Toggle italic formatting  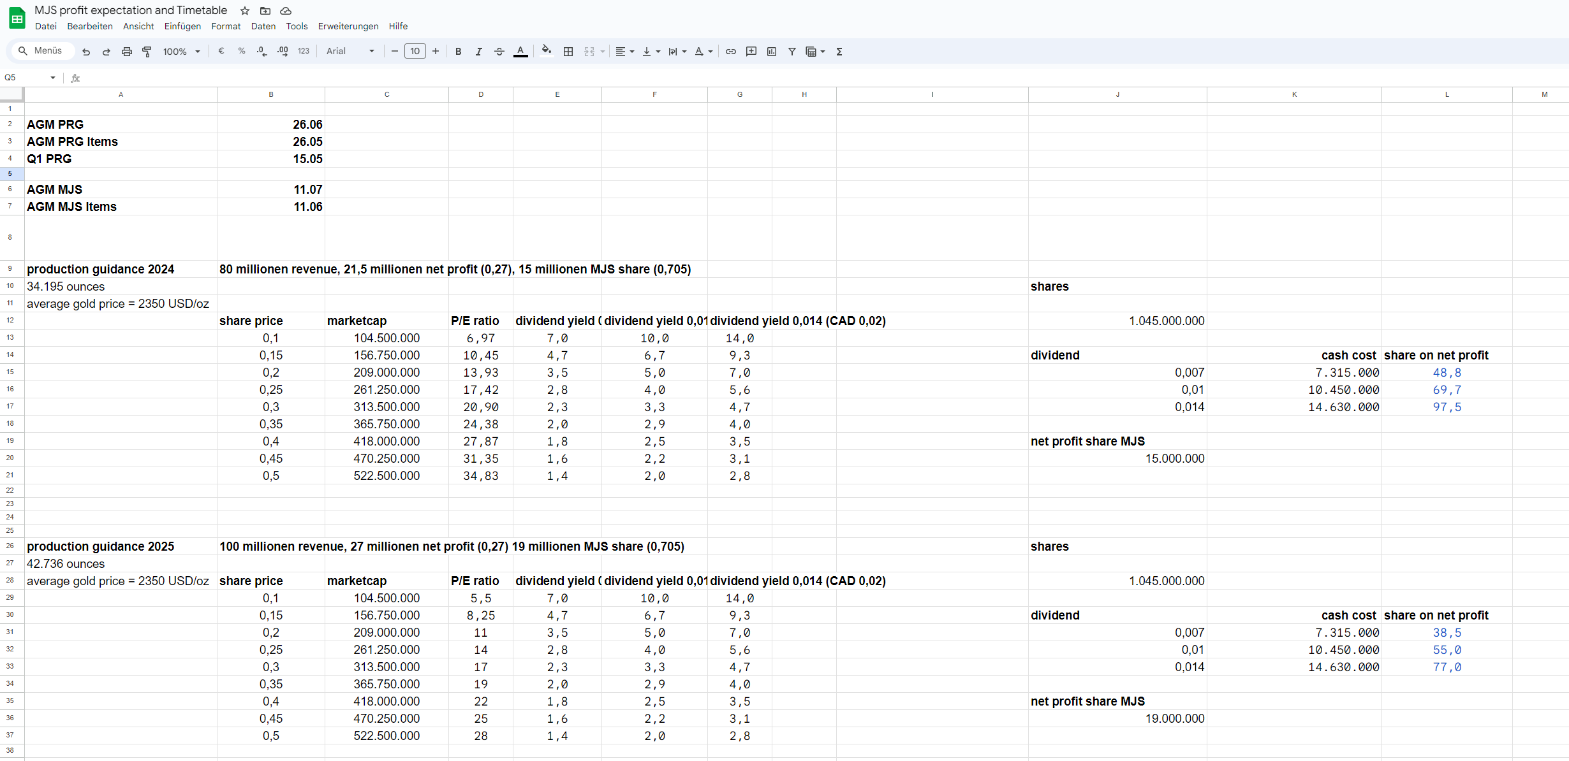(478, 52)
